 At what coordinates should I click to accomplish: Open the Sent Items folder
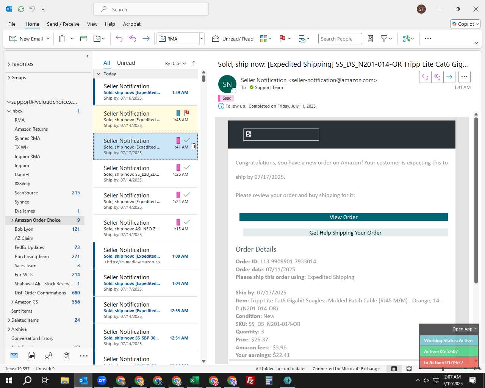[x=22, y=311]
